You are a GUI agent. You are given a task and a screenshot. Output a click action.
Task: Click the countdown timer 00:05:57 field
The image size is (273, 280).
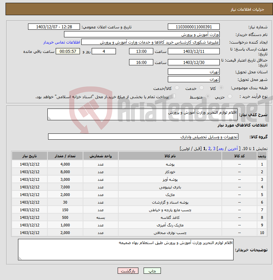click(68, 52)
